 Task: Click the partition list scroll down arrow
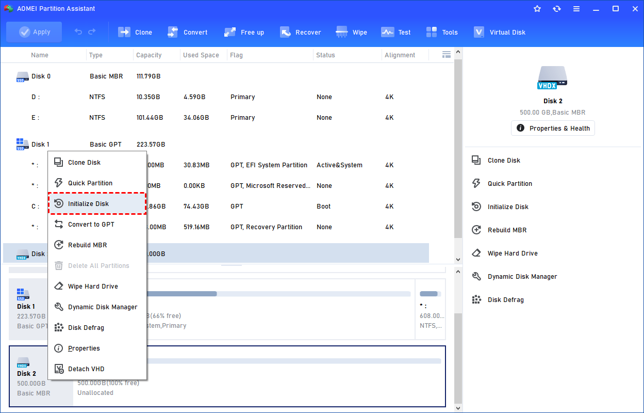pos(458,260)
